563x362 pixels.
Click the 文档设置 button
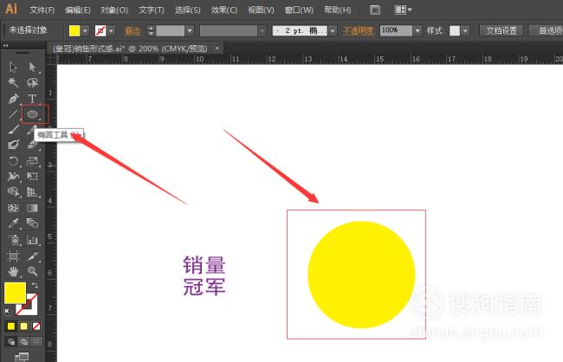click(x=502, y=31)
